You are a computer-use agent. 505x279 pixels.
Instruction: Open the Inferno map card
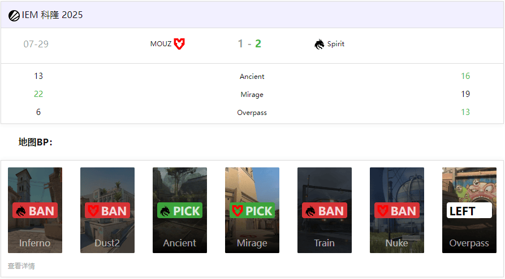[35, 210]
